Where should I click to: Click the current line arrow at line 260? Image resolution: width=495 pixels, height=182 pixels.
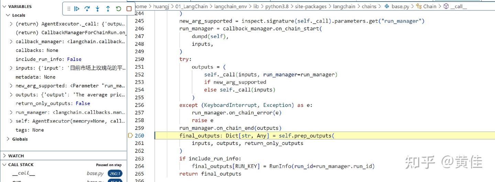point(130,135)
